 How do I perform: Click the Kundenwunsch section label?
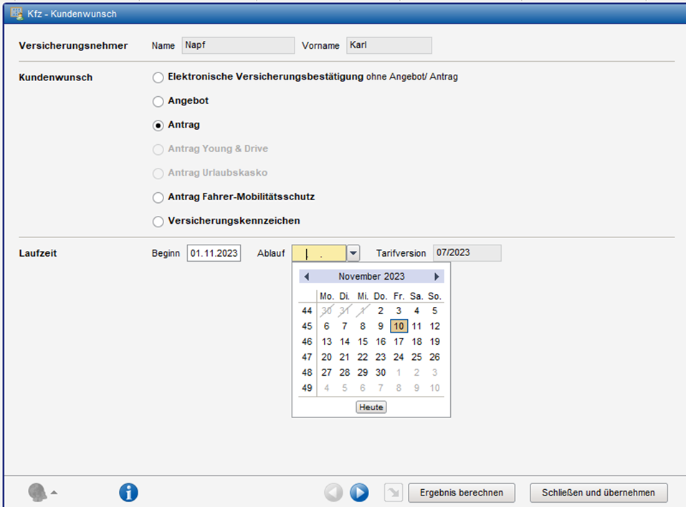coord(56,77)
